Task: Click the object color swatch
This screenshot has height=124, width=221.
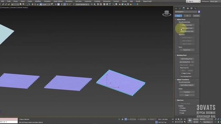Action: click(x=199, y=12)
